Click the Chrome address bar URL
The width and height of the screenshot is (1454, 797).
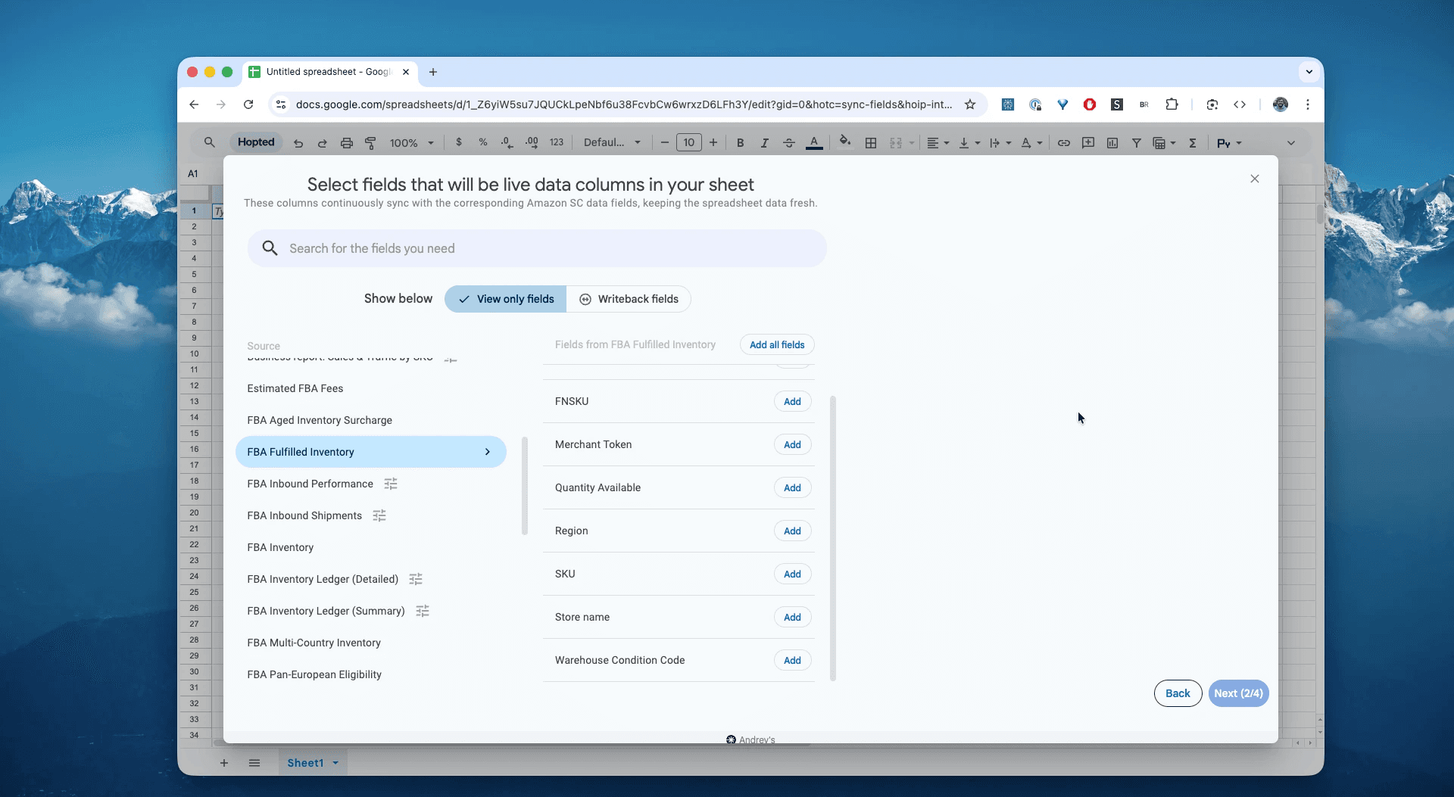[x=624, y=104]
